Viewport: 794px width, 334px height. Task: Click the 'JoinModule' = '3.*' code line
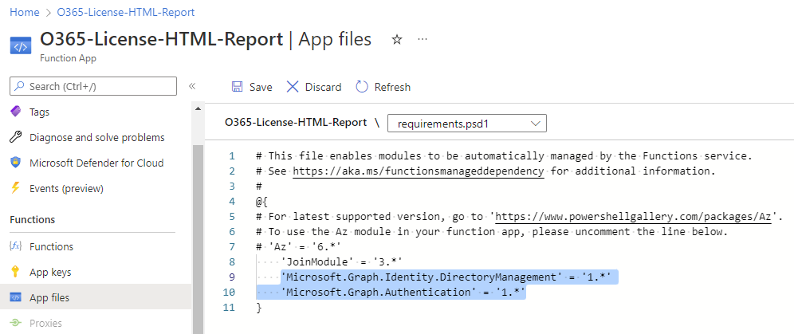342,262
